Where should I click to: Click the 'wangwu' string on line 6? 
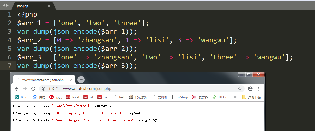point(269,57)
